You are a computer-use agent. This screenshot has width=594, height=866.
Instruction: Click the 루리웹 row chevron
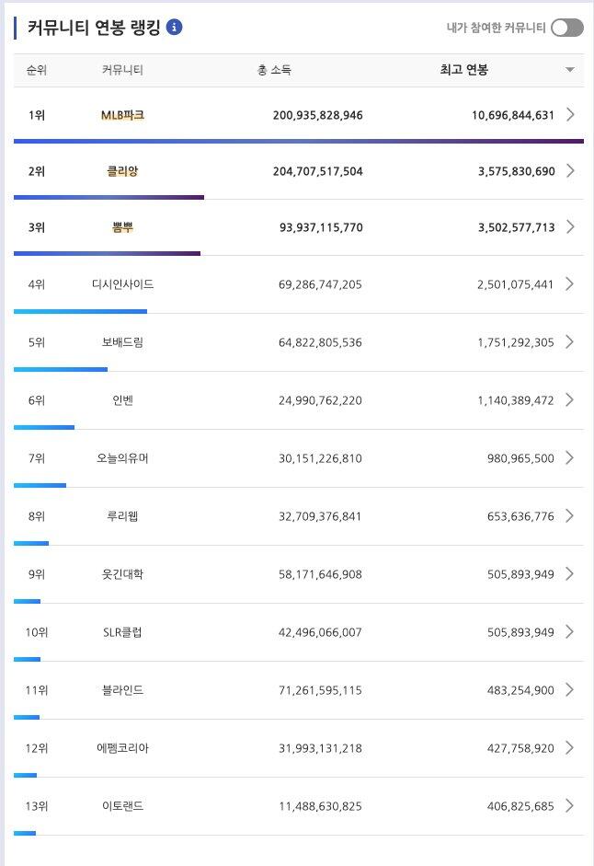click(x=571, y=516)
